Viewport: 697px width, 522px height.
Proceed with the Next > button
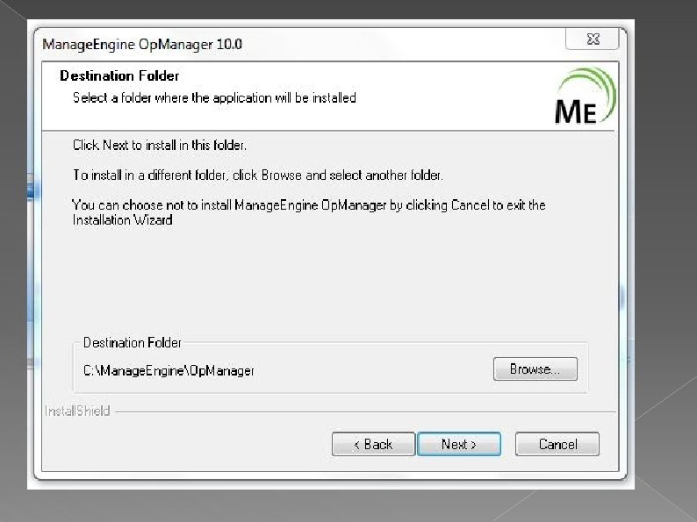[x=459, y=444]
